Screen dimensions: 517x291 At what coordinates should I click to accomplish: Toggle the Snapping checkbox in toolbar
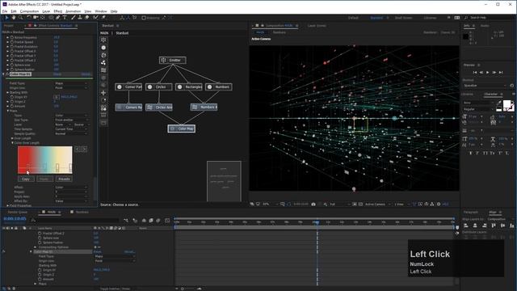[144, 18]
